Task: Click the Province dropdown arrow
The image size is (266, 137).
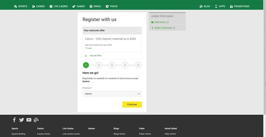Action: [138, 94]
